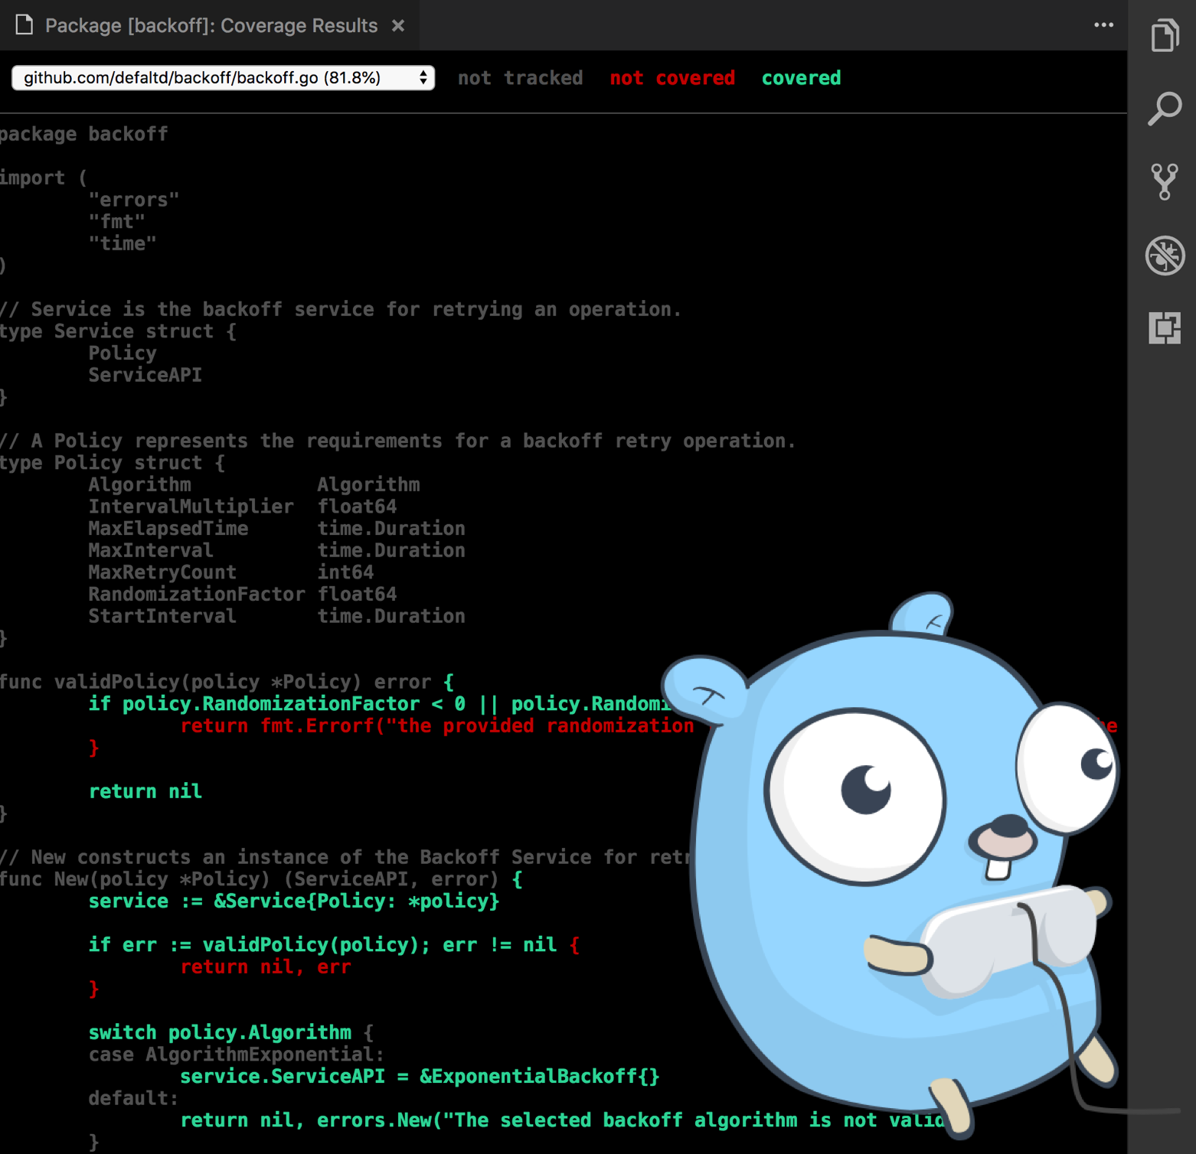
Task: Click 'return nil, errors.New(' line
Action: tap(563, 1120)
